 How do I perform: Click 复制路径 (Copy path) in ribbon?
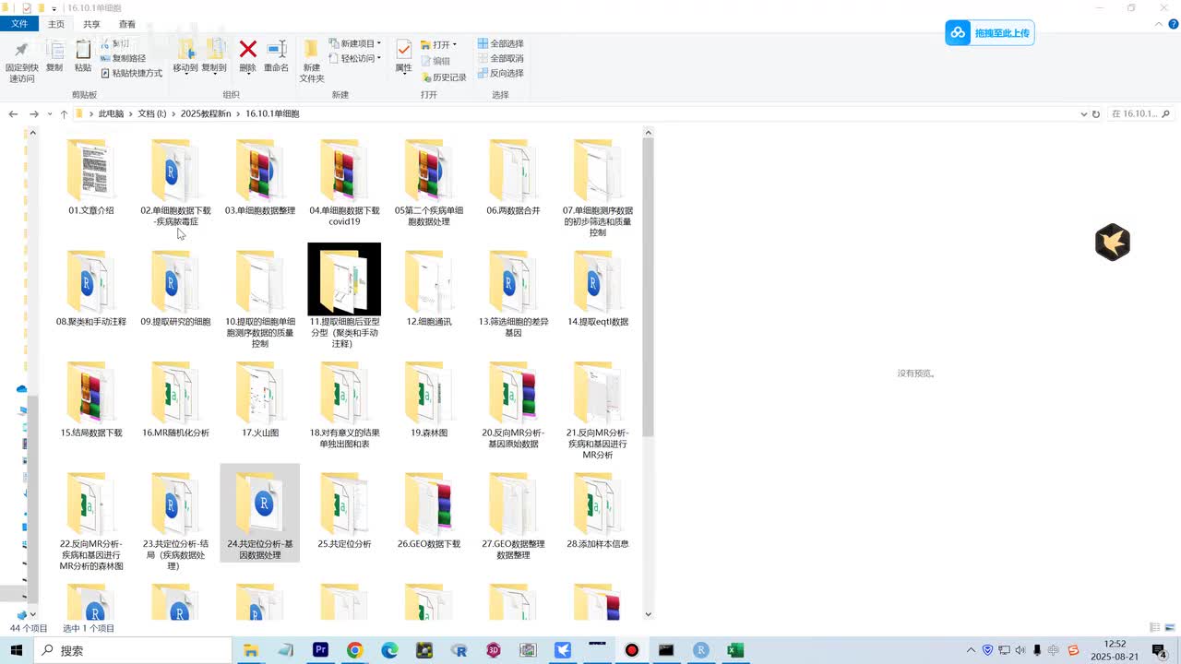pos(123,58)
